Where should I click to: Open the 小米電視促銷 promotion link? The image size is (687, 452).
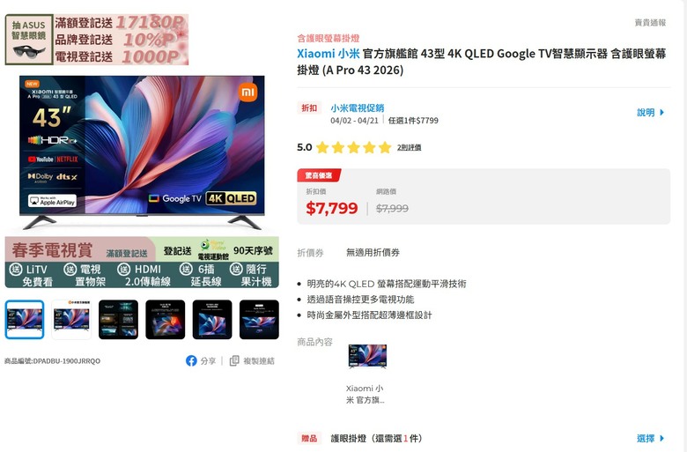(x=357, y=107)
